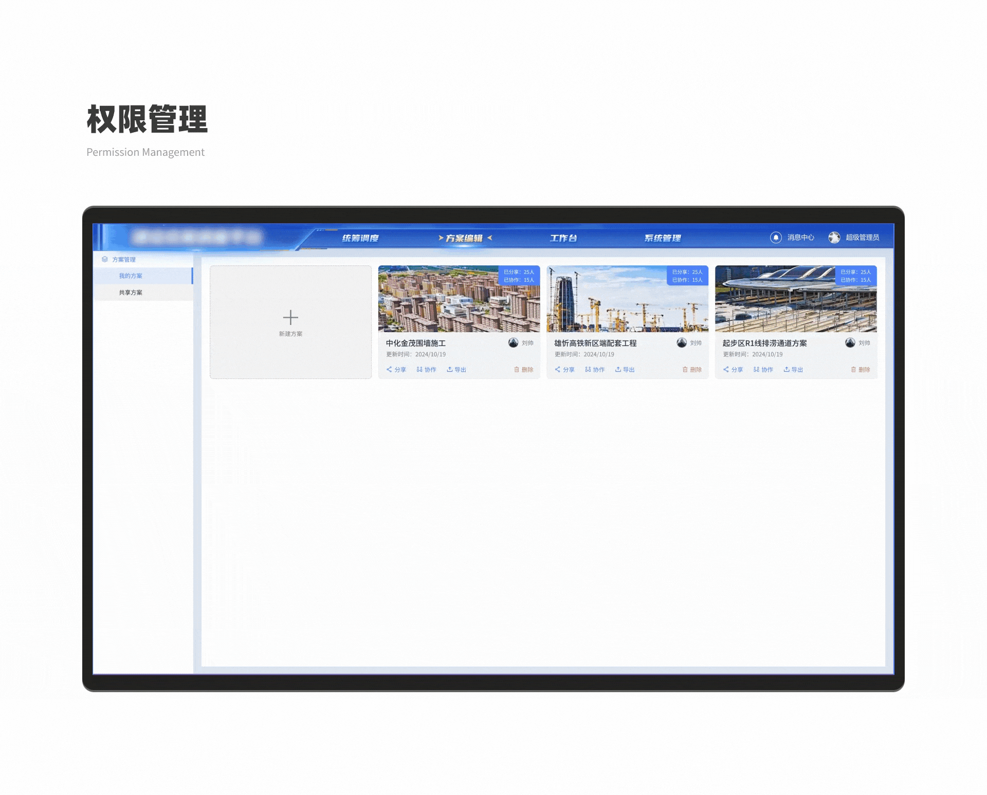This screenshot has height=795, width=987.
Task: Share the 中化金茂围墙施工 plan
Action: tap(396, 370)
